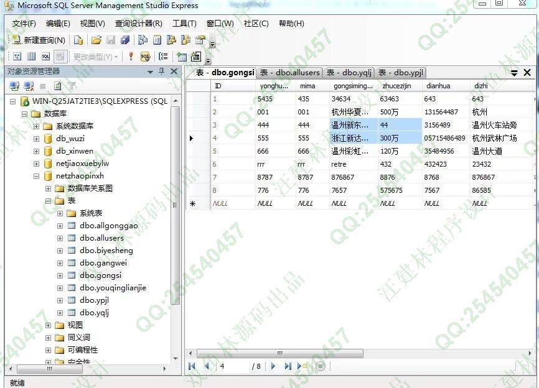This screenshot has height=388, width=539.
Task: Open the query designer toolbar overflow arrow
Action: click(208, 61)
